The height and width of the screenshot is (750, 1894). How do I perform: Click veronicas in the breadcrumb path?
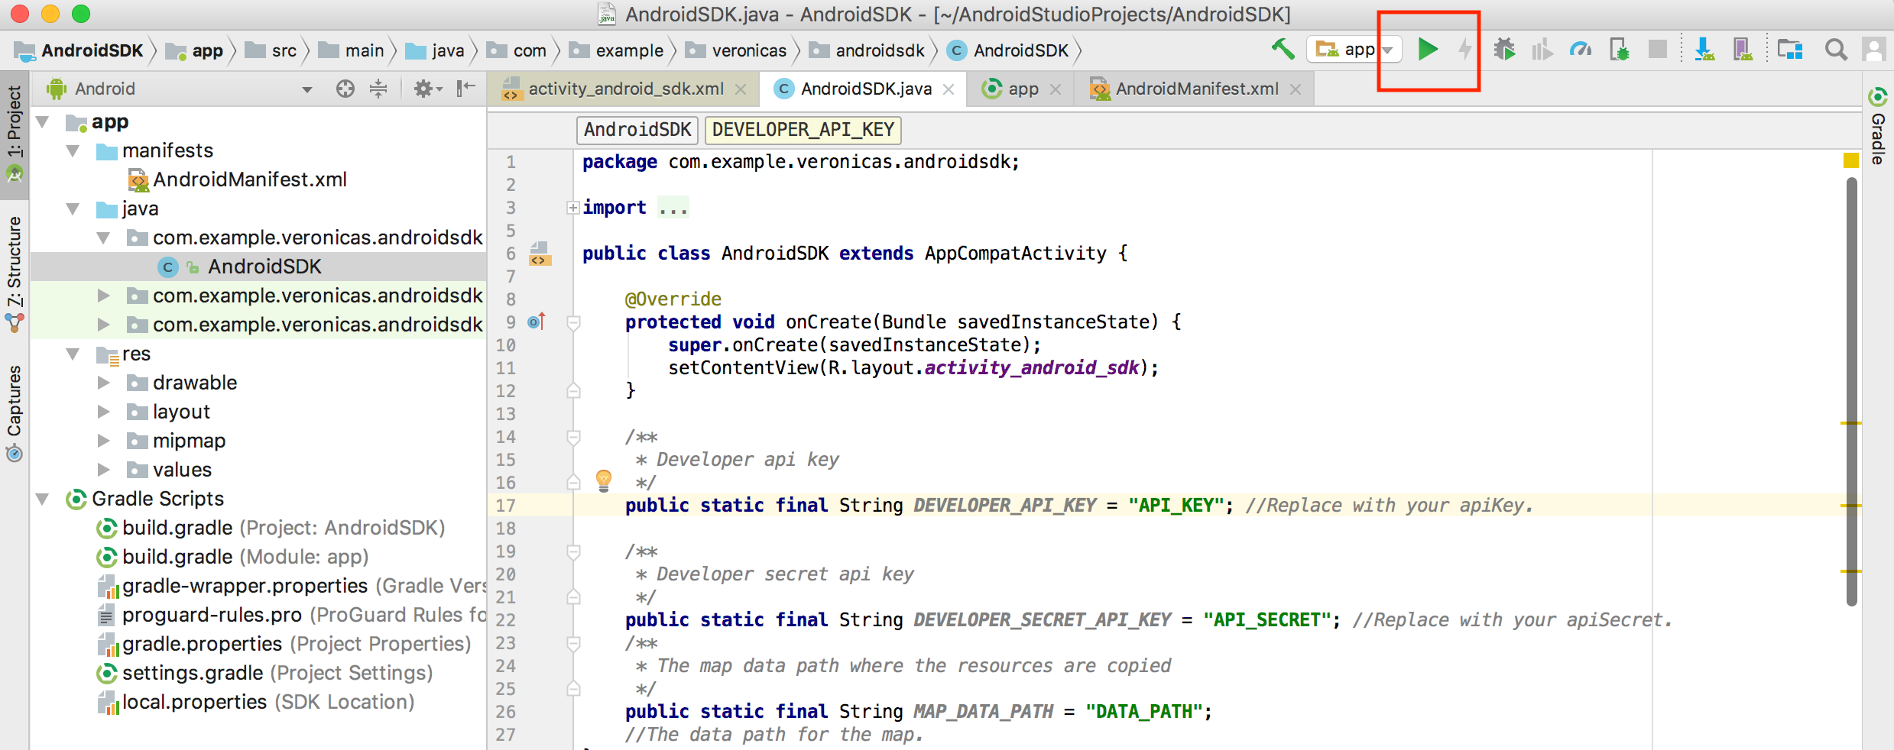point(748,50)
